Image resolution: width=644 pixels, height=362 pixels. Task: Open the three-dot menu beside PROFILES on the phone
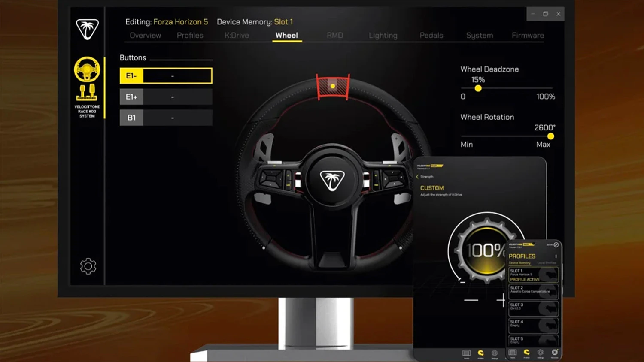point(556,256)
